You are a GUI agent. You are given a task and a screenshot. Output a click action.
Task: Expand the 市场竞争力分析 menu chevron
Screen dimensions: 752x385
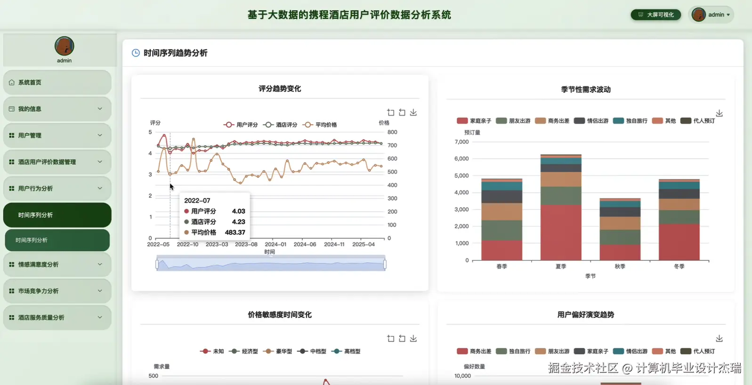click(x=100, y=291)
